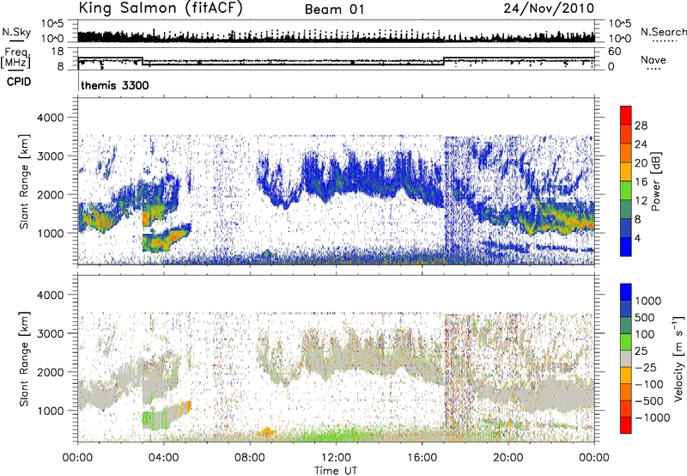The width and height of the screenshot is (687, 476).
Task: Click the blue swatch atop Velocity color bar
Action: pos(626,292)
